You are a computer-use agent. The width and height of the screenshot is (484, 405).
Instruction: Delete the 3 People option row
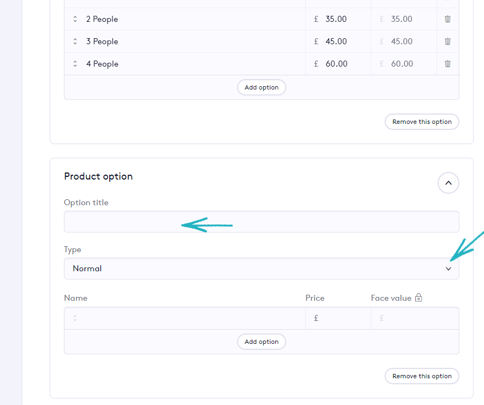click(x=447, y=41)
